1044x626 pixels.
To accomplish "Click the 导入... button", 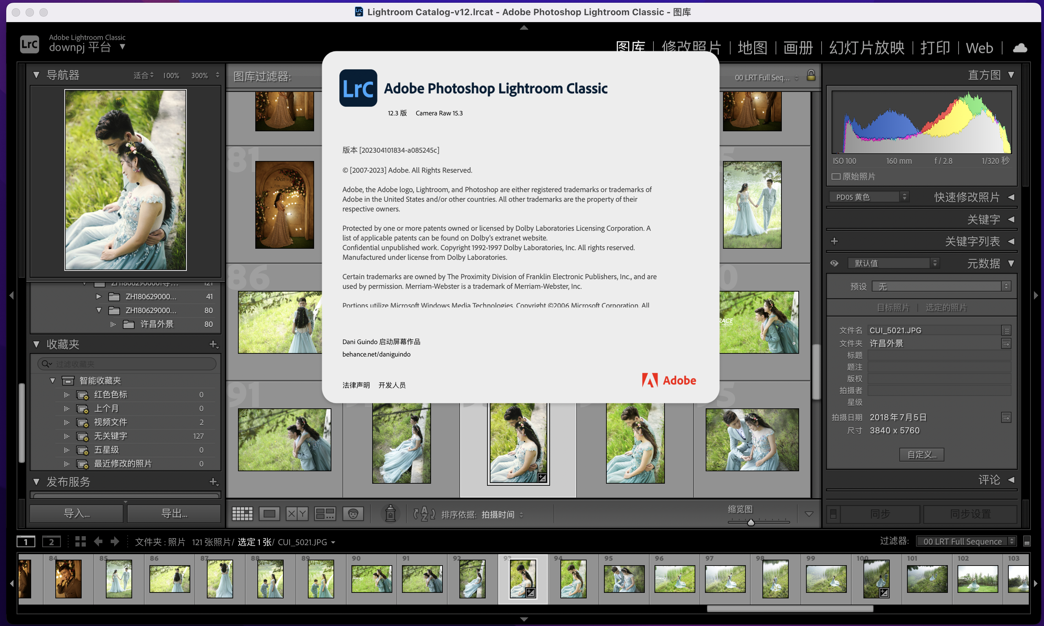I will tap(76, 513).
